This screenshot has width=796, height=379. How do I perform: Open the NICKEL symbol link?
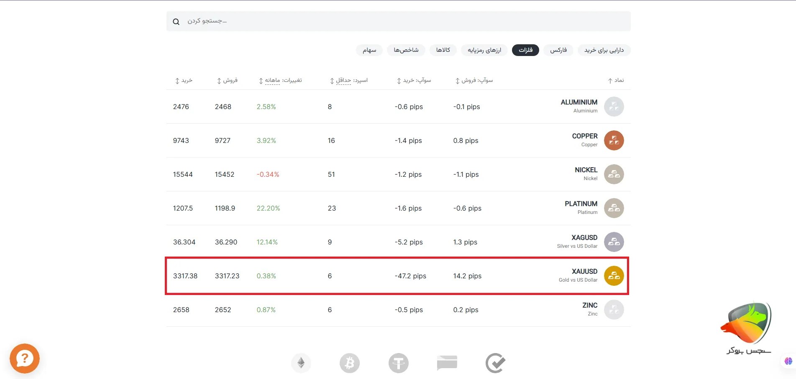tap(586, 170)
